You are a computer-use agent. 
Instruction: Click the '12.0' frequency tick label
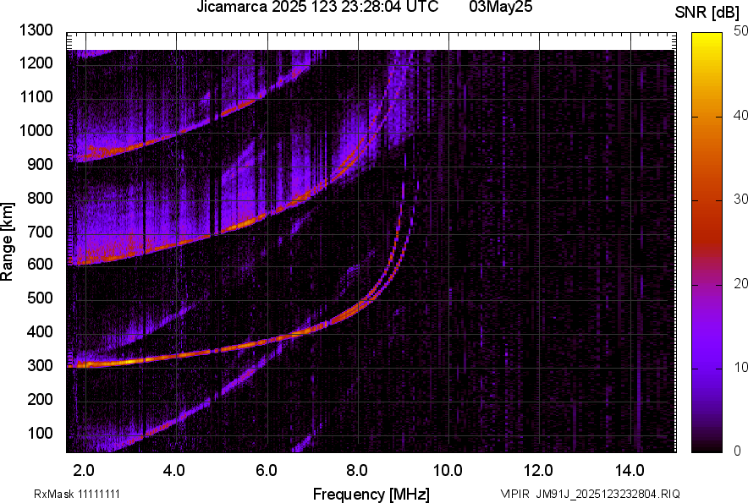tap(538, 471)
